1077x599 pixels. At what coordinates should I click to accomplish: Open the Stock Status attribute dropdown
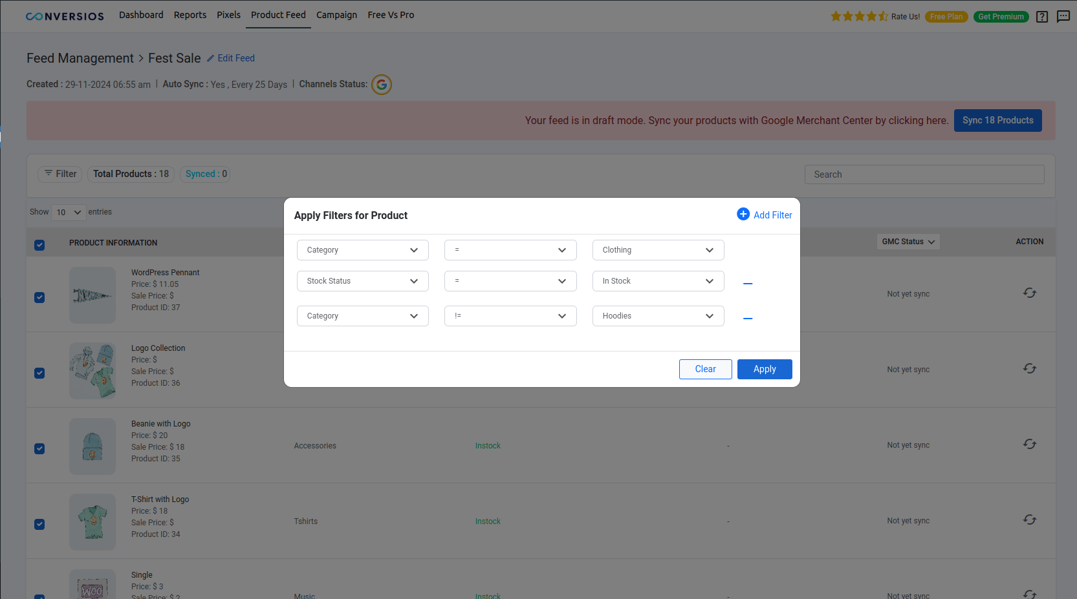click(x=363, y=281)
